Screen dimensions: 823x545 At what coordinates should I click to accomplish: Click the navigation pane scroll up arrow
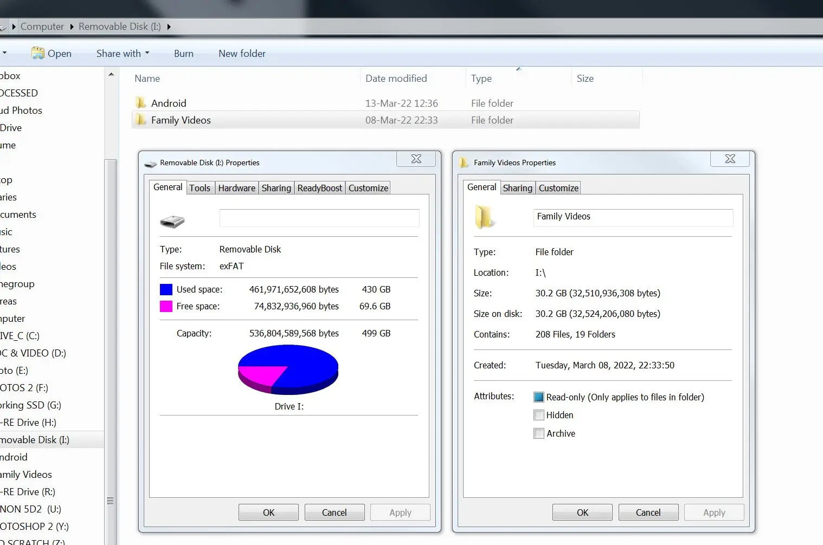pyautogui.click(x=111, y=74)
